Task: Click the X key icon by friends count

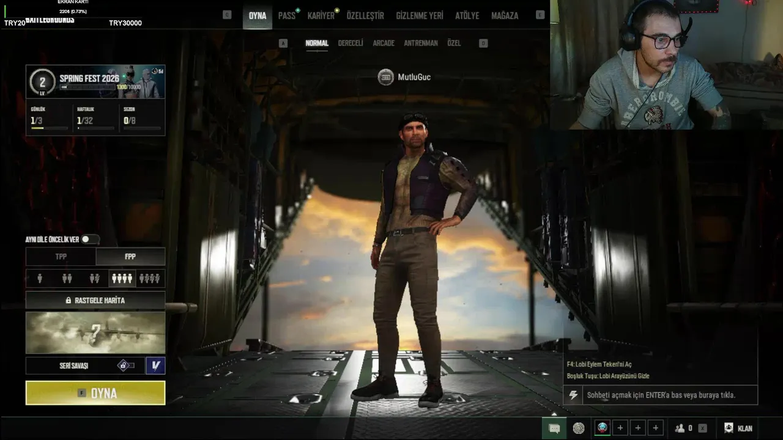Action: [x=703, y=428]
